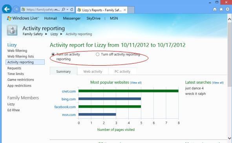This screenshot has height=143, width=232.
Task: Click the 'just dance 4' search entry
Action: point(194,88)
